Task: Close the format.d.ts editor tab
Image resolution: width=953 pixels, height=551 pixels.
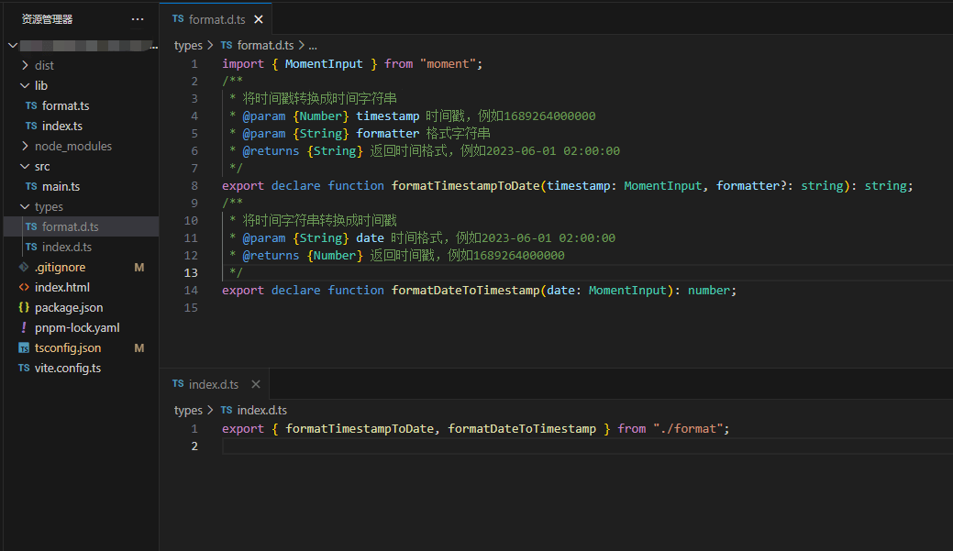Action: pyautogui.click(x=259, y=19)
